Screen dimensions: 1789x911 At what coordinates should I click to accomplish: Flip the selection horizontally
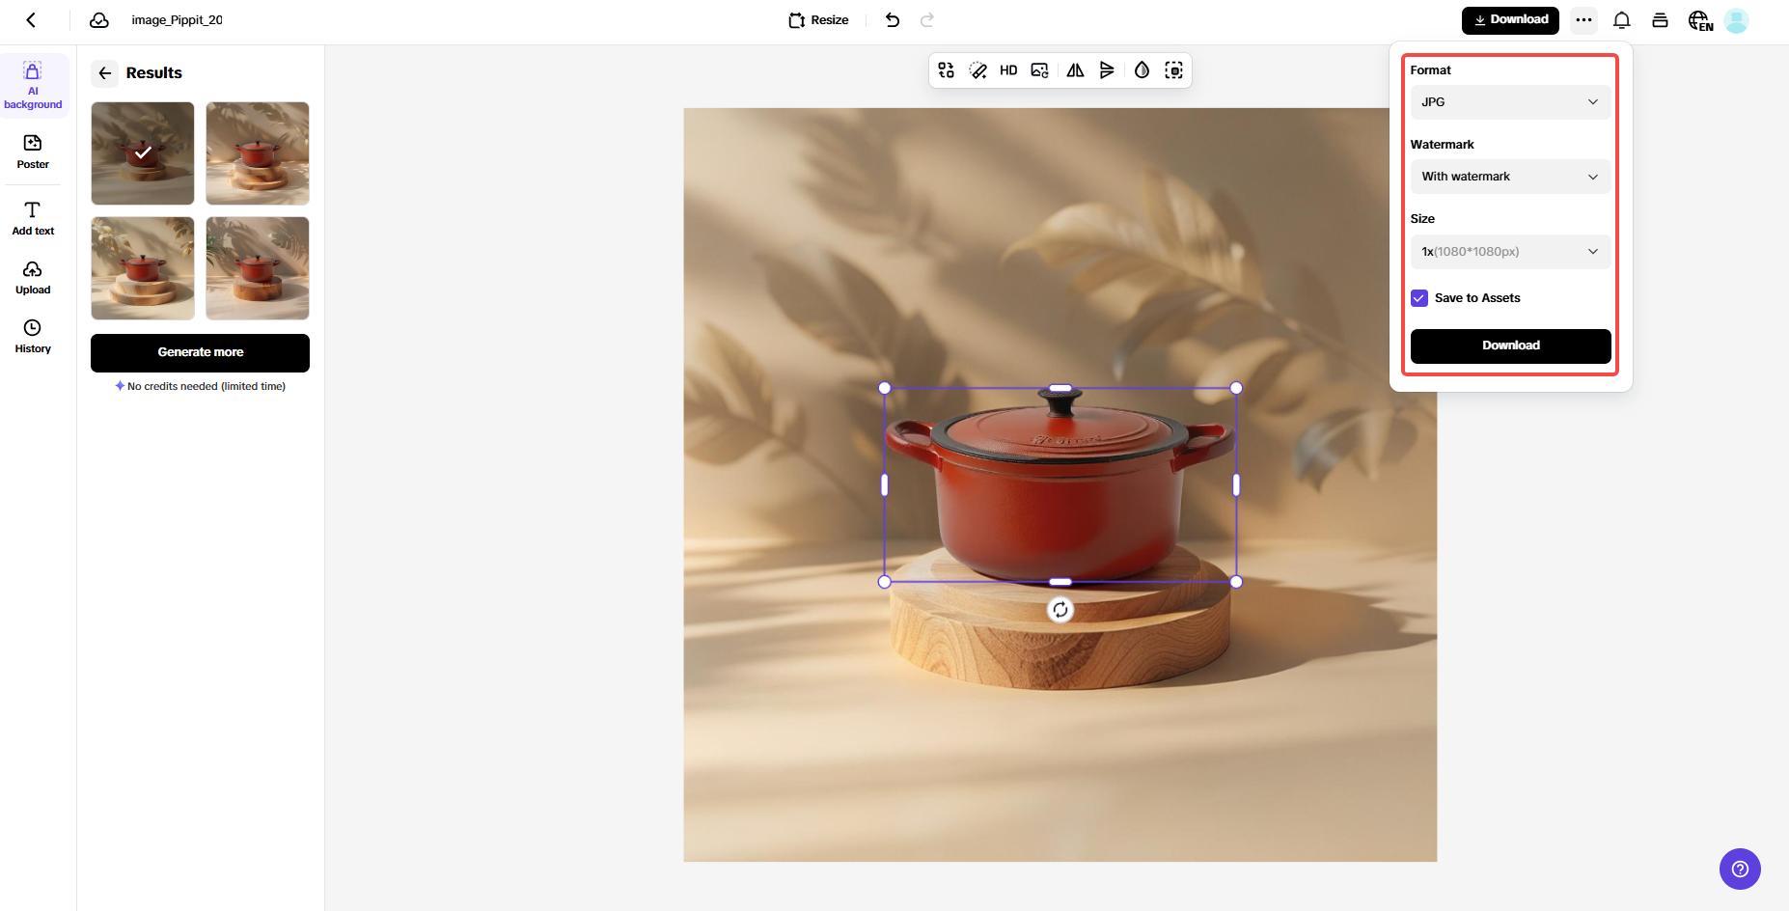(1075, 70)
